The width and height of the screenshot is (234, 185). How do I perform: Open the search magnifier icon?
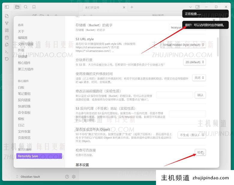tap(26, 7)
